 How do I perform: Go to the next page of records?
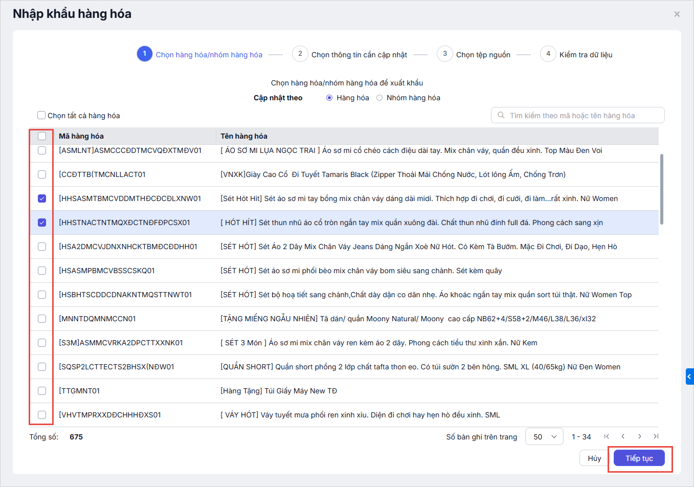[x=639, y=436]
